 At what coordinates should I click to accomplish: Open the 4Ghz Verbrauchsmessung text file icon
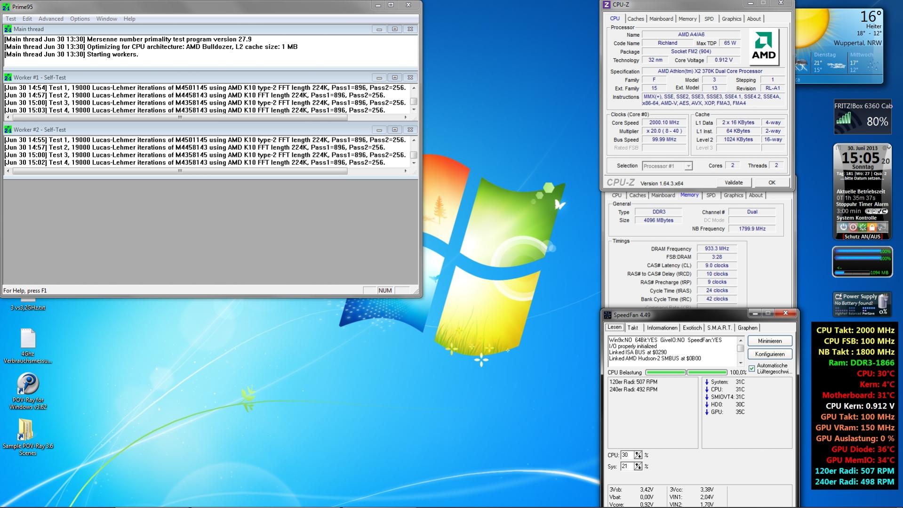(28, 346)
